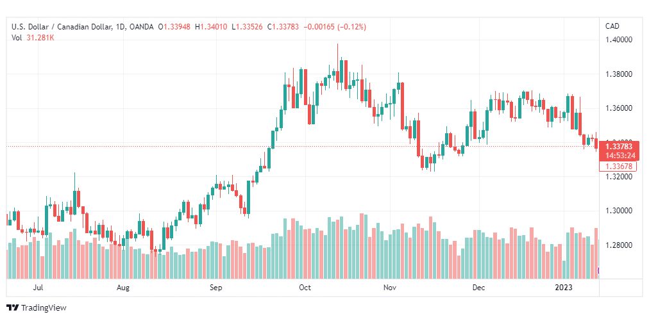Click the TradingView logo icon

click(13, 308)
